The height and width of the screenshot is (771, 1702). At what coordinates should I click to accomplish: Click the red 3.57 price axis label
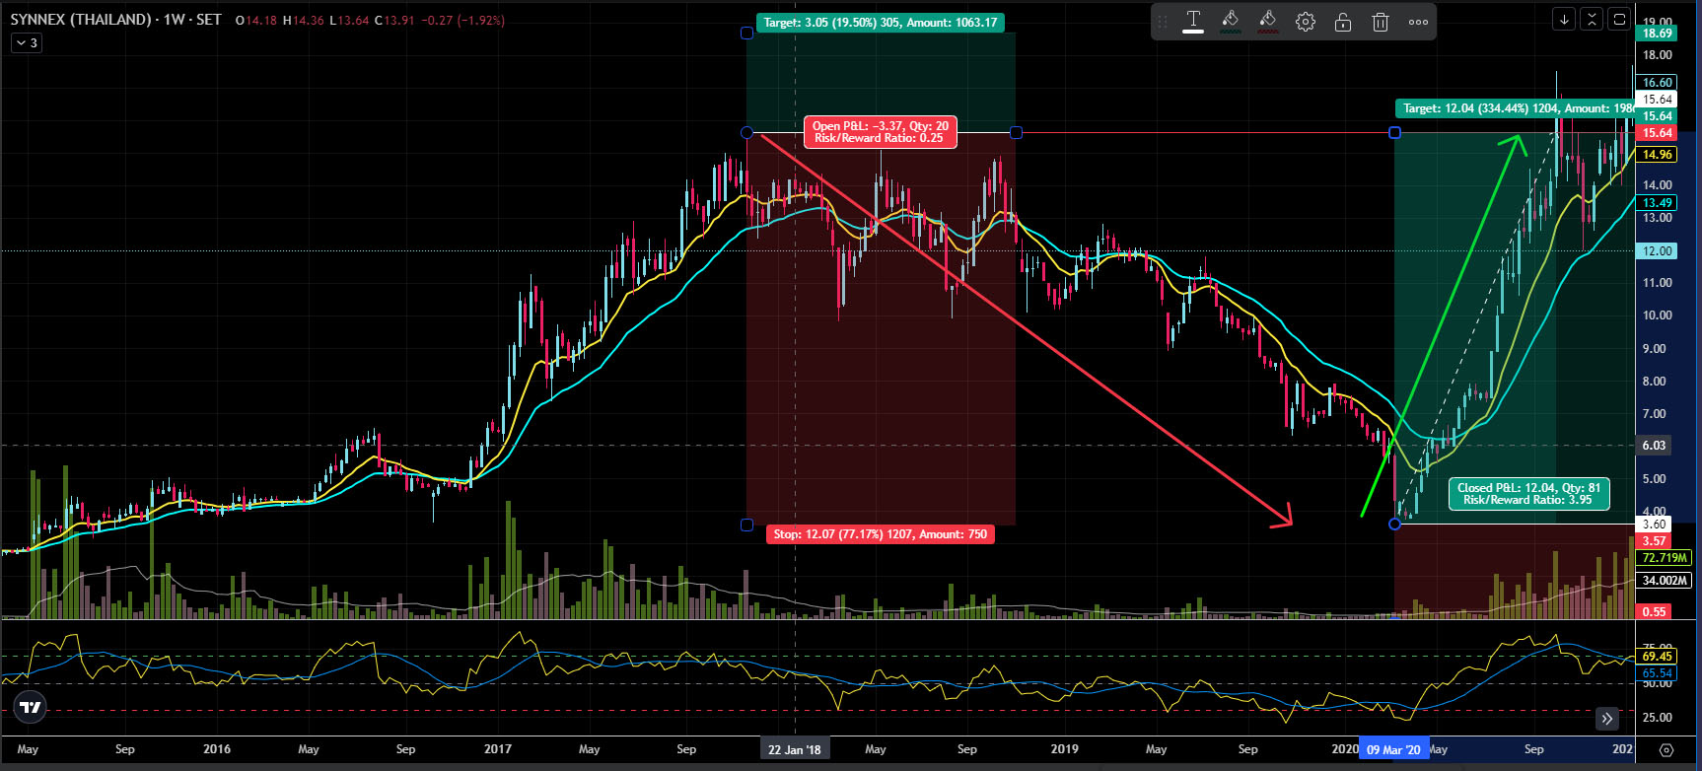[x=1654, y=541]
